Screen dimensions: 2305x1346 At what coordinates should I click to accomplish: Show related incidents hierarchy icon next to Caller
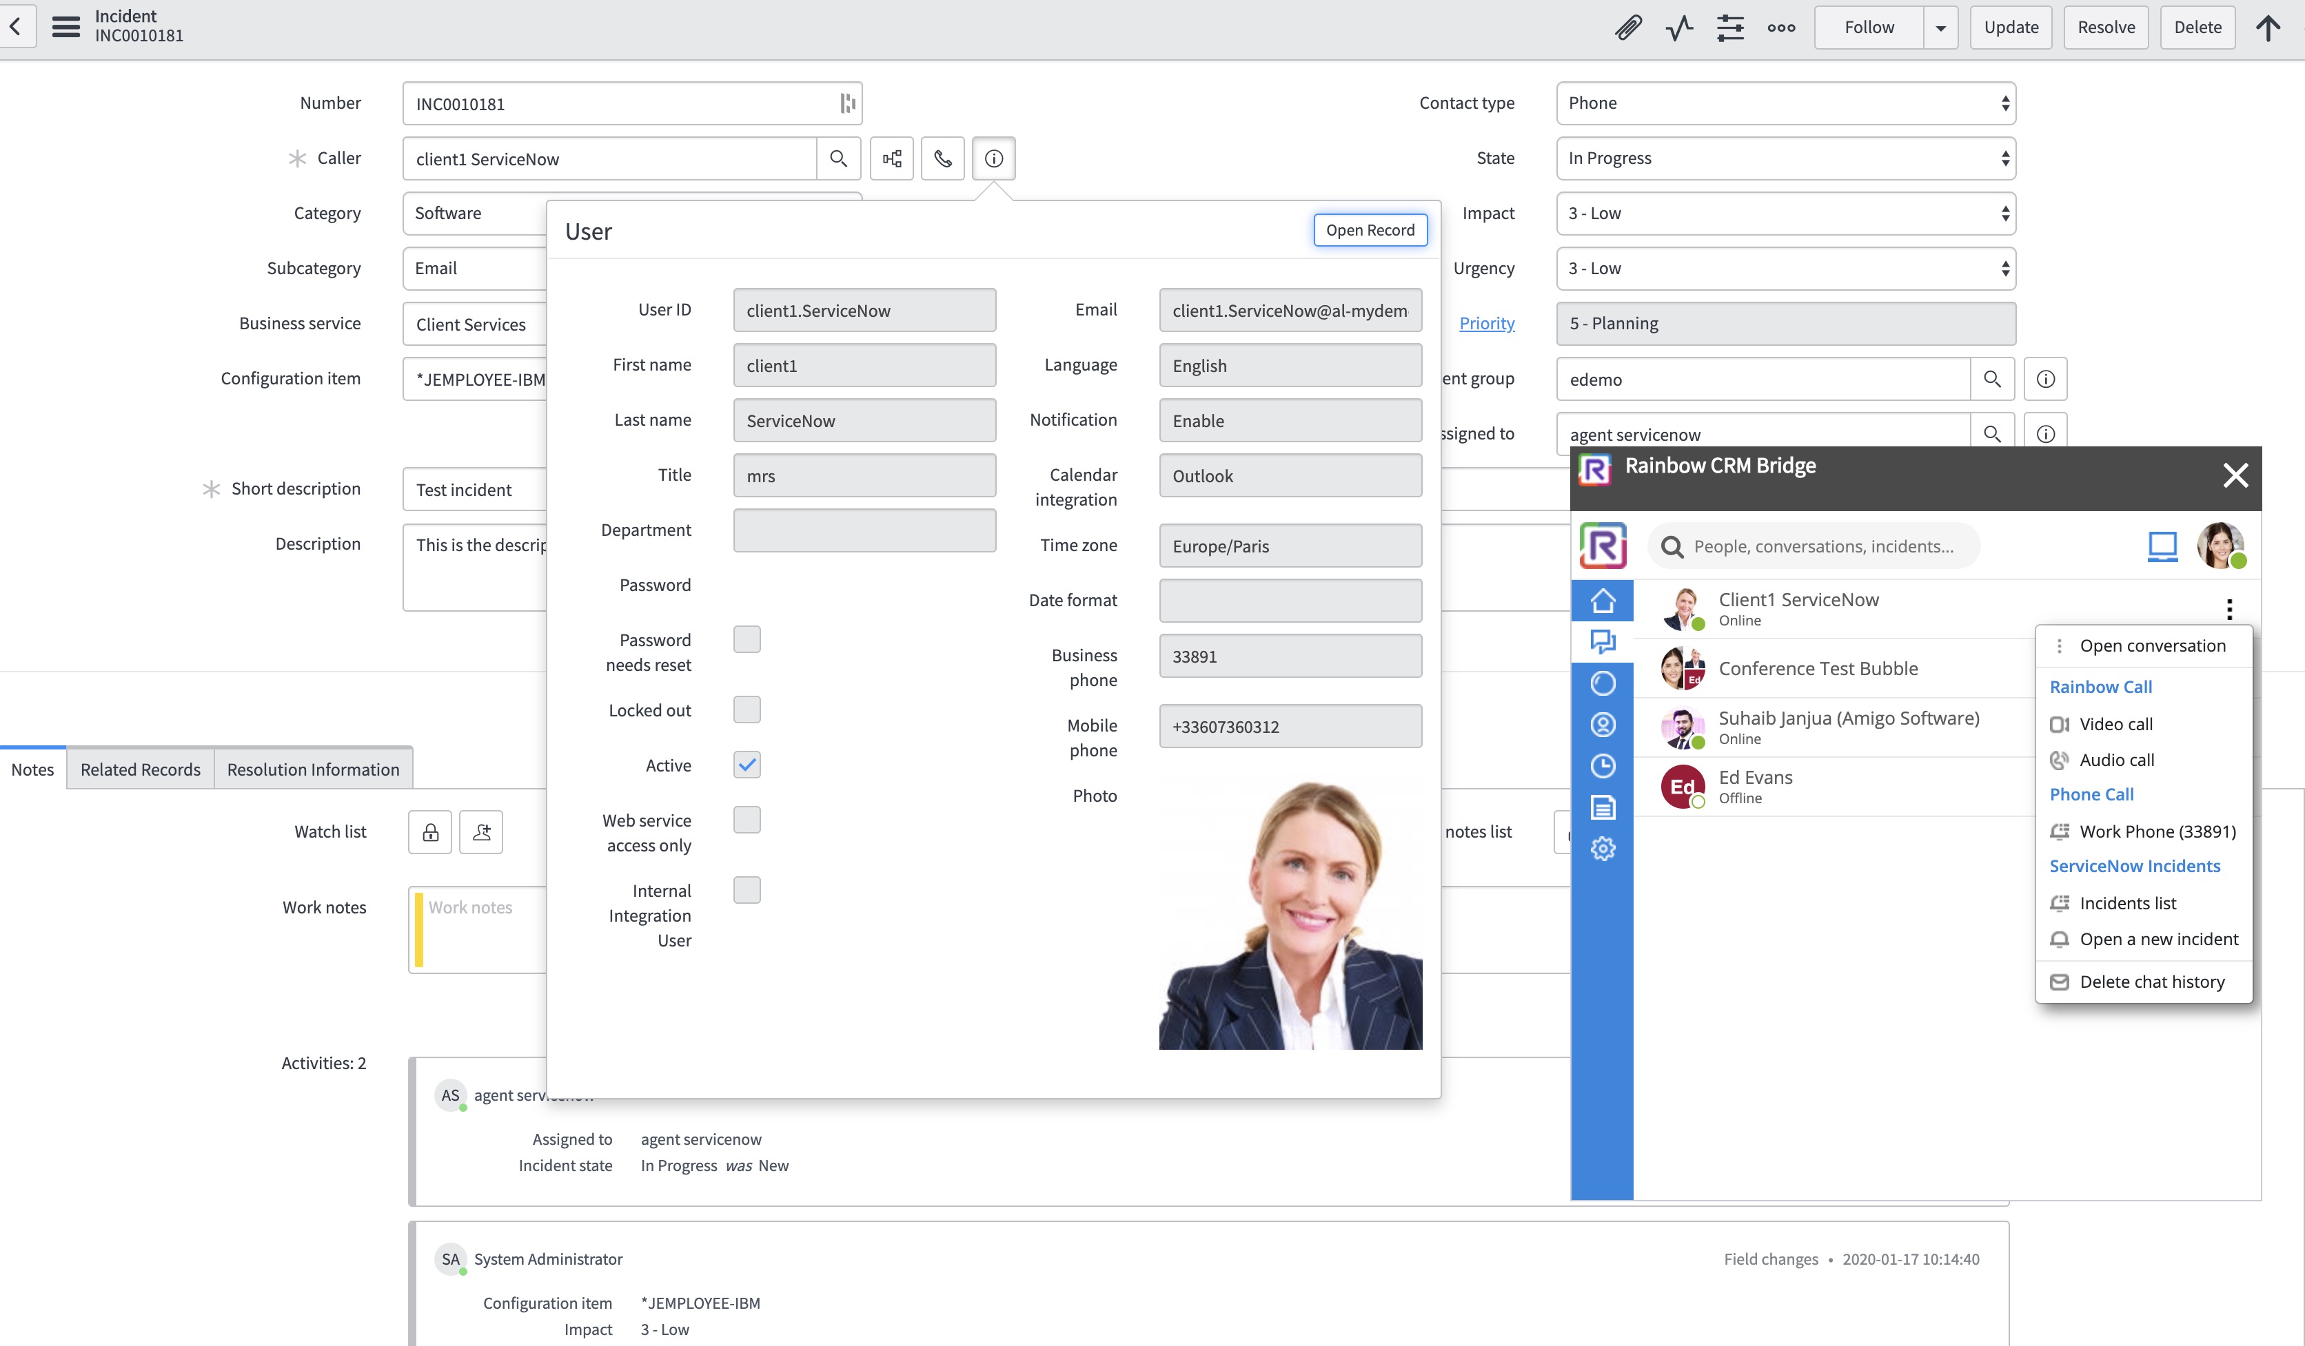click(x=892, y=158)
